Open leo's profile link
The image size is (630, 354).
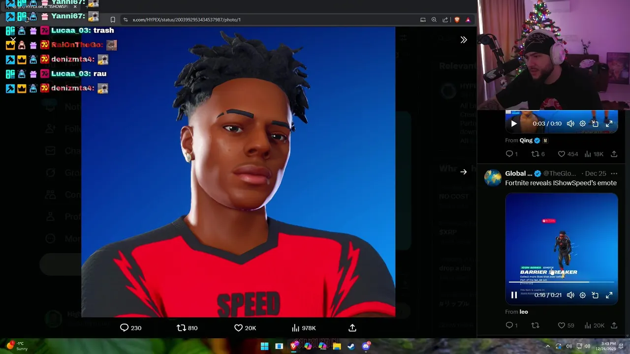tap(524, 312)
